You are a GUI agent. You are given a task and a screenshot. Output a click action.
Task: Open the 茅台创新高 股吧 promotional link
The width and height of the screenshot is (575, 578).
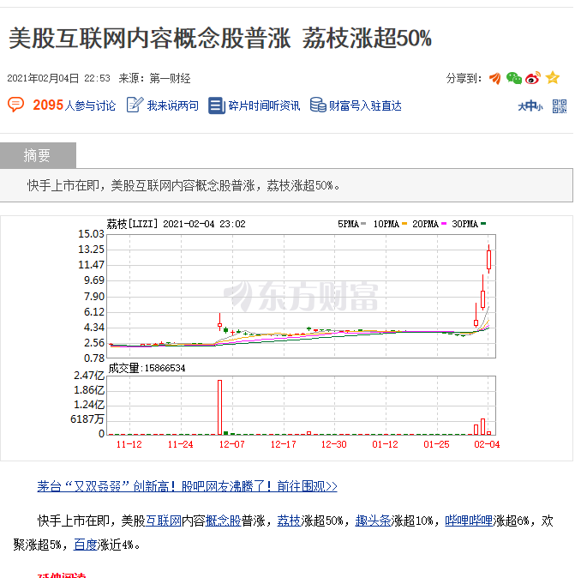(x=187, y=486)
